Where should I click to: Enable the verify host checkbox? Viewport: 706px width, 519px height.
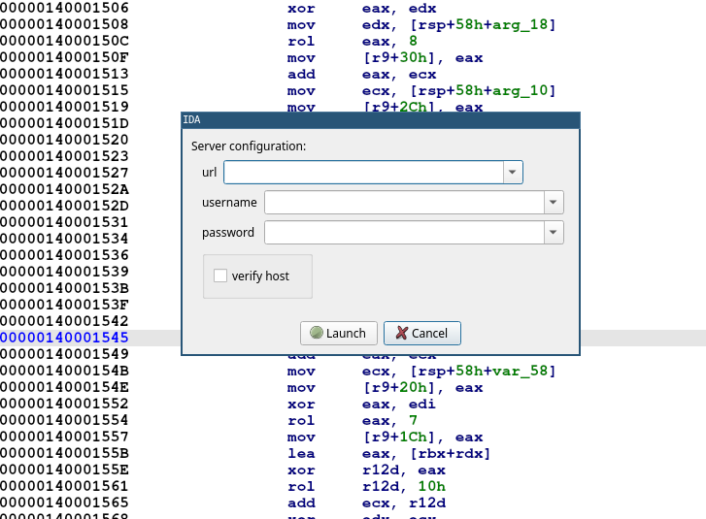(x=220, y=276)
